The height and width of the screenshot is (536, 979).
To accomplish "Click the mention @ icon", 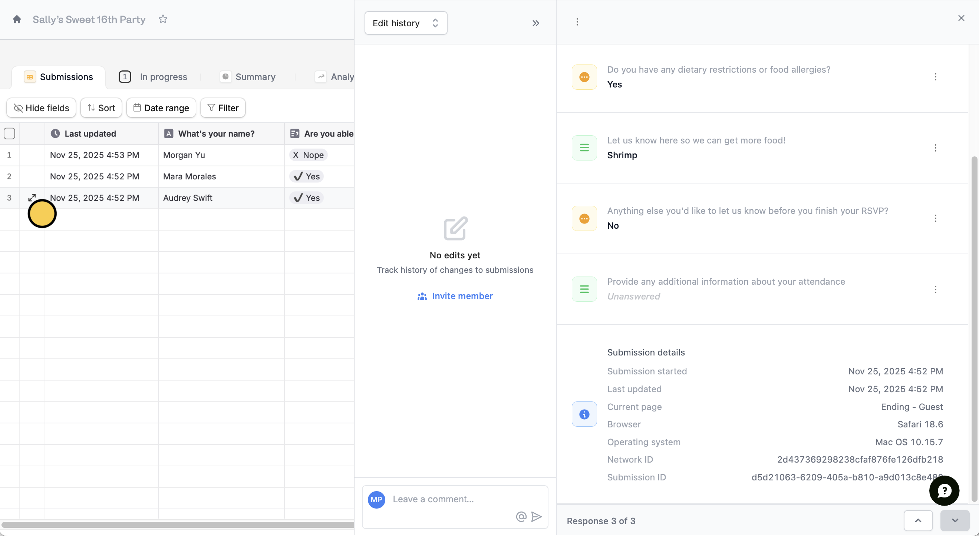I will pos(521,516).
